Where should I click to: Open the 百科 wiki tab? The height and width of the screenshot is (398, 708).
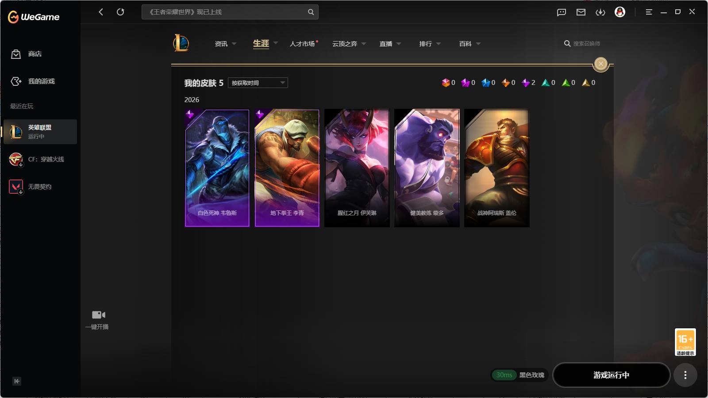click(x=466, y=44)
